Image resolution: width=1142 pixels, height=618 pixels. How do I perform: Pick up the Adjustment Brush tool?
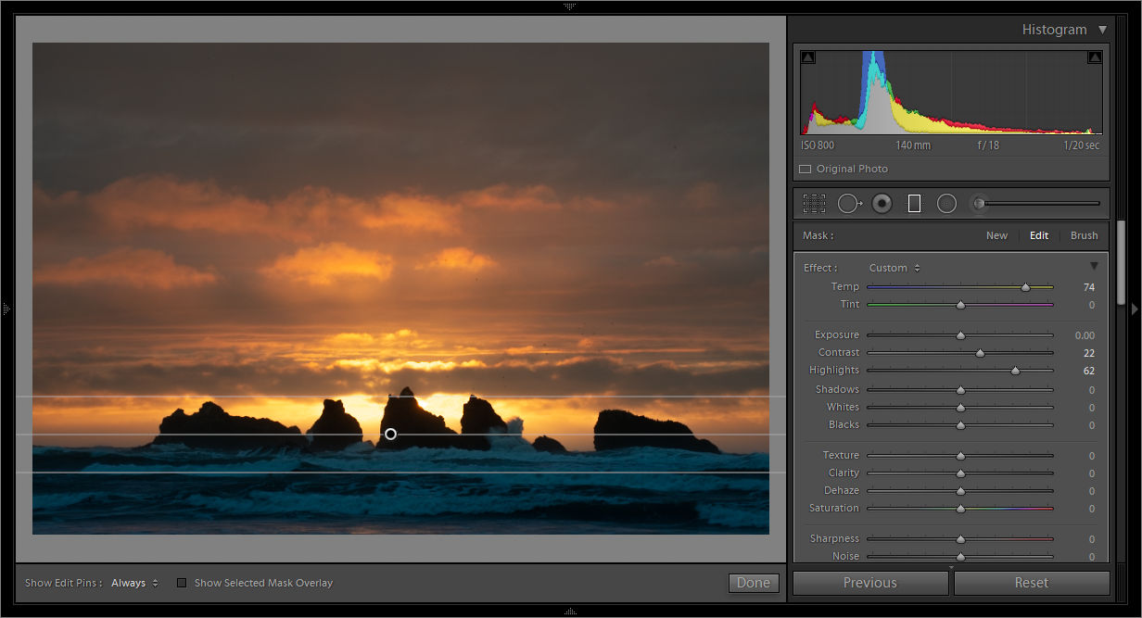[978, 203]
